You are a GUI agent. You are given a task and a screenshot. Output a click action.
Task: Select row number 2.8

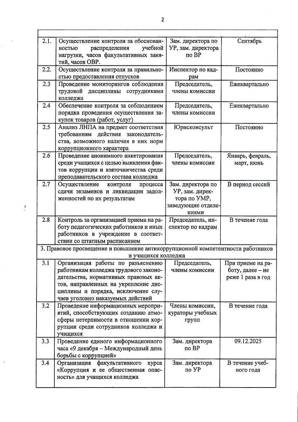pos(46,220)
